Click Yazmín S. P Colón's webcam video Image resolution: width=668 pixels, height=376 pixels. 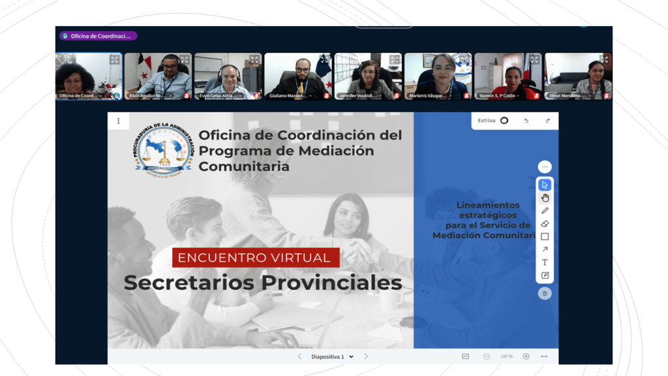point(508,76)
